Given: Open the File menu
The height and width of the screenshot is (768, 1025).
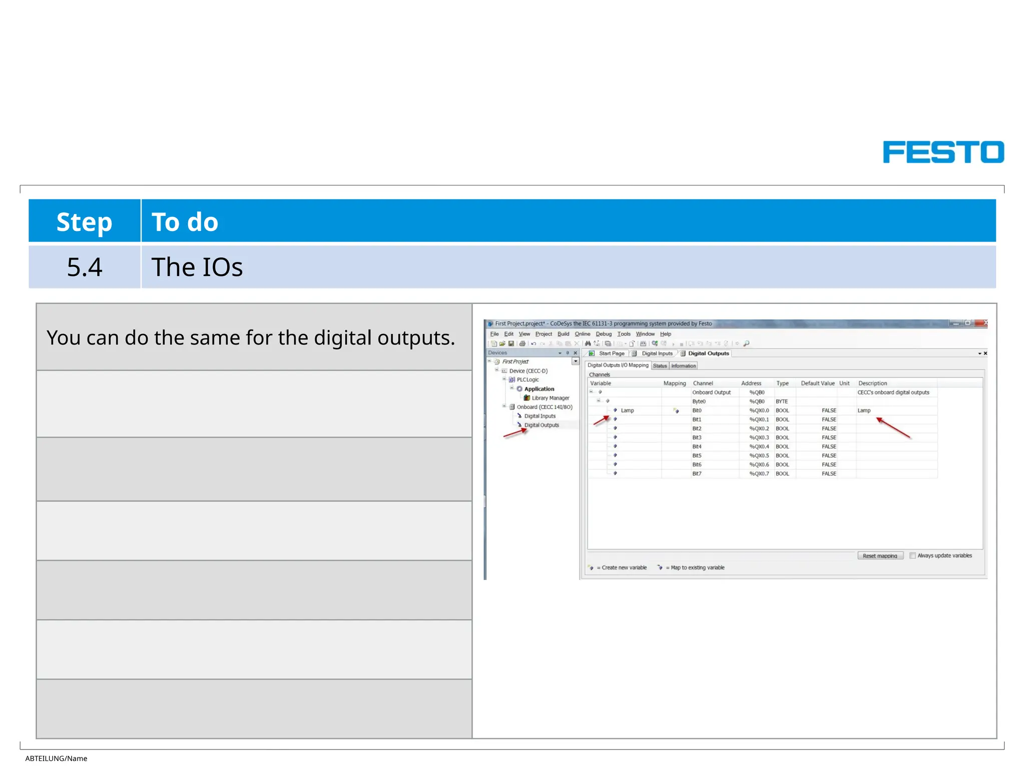Looking at the screenshot, I should click(494, 334).
